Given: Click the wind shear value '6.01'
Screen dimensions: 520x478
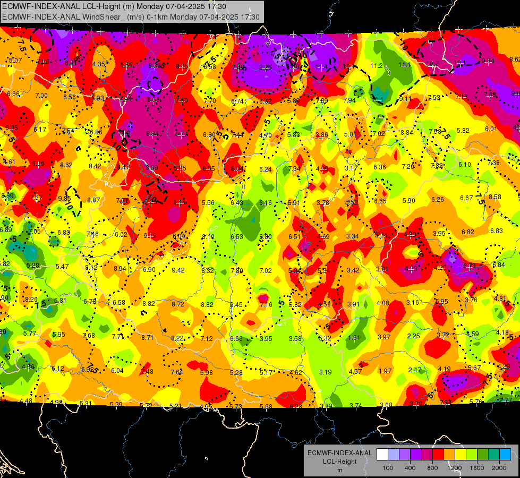Looking at the screenshot, I should 491,129.
